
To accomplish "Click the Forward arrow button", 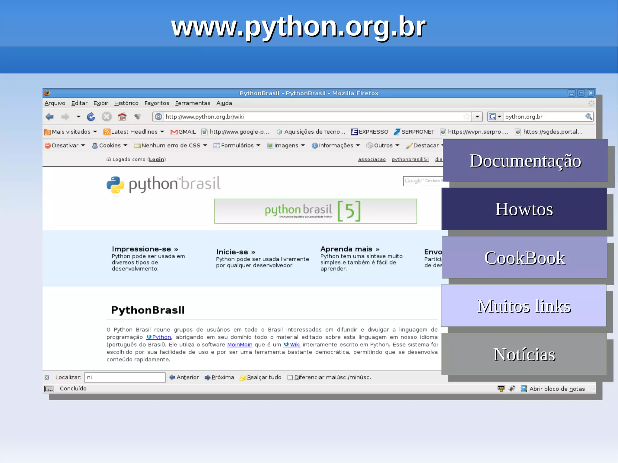I will point(65,117).
